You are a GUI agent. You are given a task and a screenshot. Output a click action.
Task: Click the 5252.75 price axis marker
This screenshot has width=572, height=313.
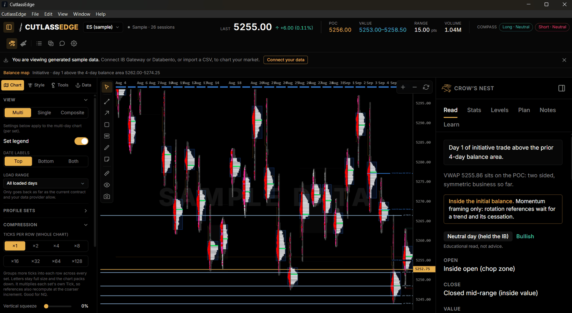[424, 269]
